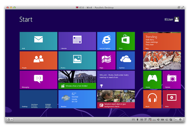Open the Mail tile
The width and height of the screenshot is (190, 128).
(x=39, y=41)
